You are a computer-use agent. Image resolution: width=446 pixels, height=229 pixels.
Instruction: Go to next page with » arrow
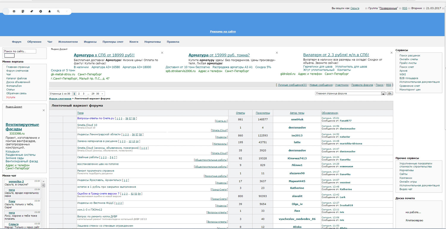[102, 93]
